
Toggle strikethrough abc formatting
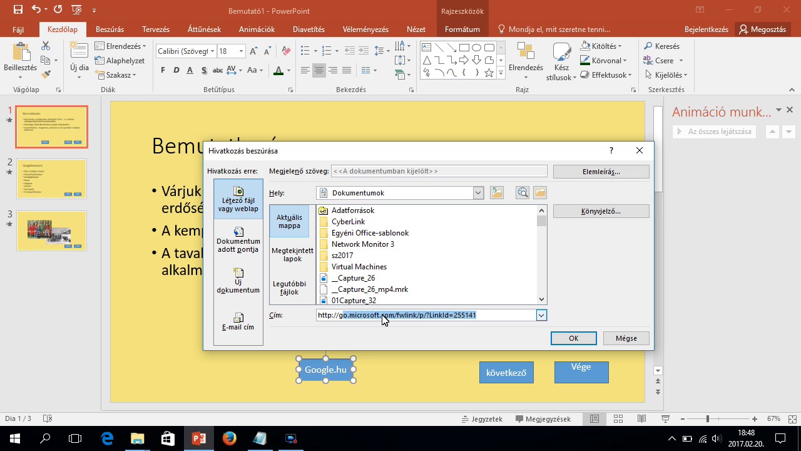pos(218,70)
